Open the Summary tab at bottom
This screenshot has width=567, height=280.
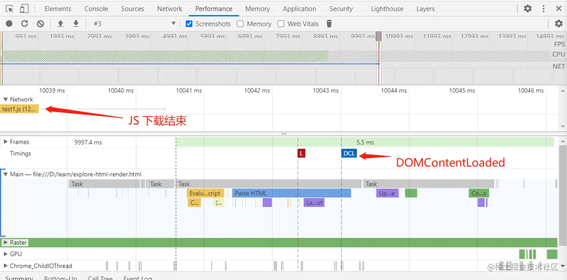pyautogui.click(x=19, y=278)
